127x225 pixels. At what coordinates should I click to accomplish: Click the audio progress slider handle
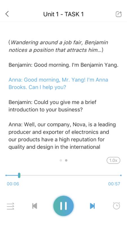tap(19, 175)
